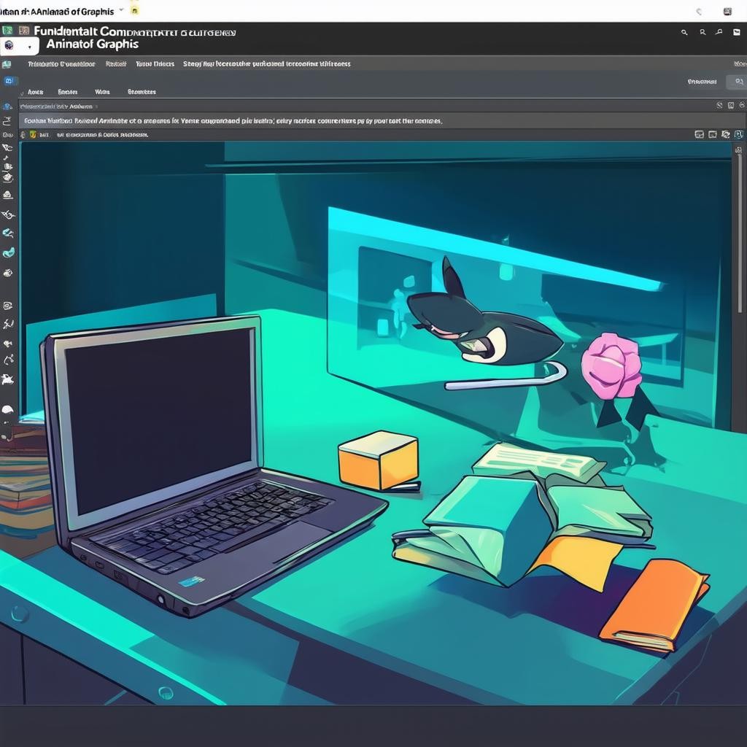Select the cyan teal blob tool in left toolbar
Screen dimensions: 747x747
tap(8, 252)
